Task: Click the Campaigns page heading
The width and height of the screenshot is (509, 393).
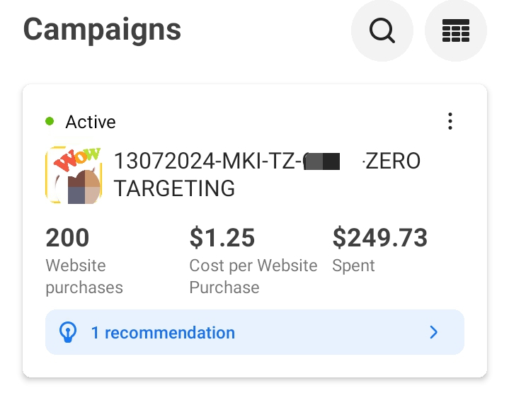Action: point(102,30)
